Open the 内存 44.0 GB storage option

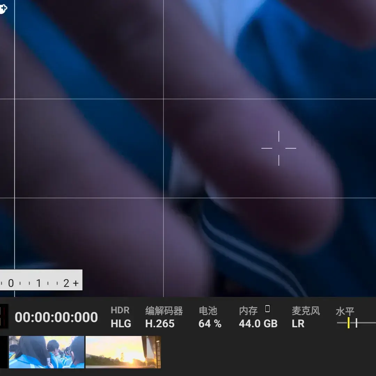click(258, 317)
